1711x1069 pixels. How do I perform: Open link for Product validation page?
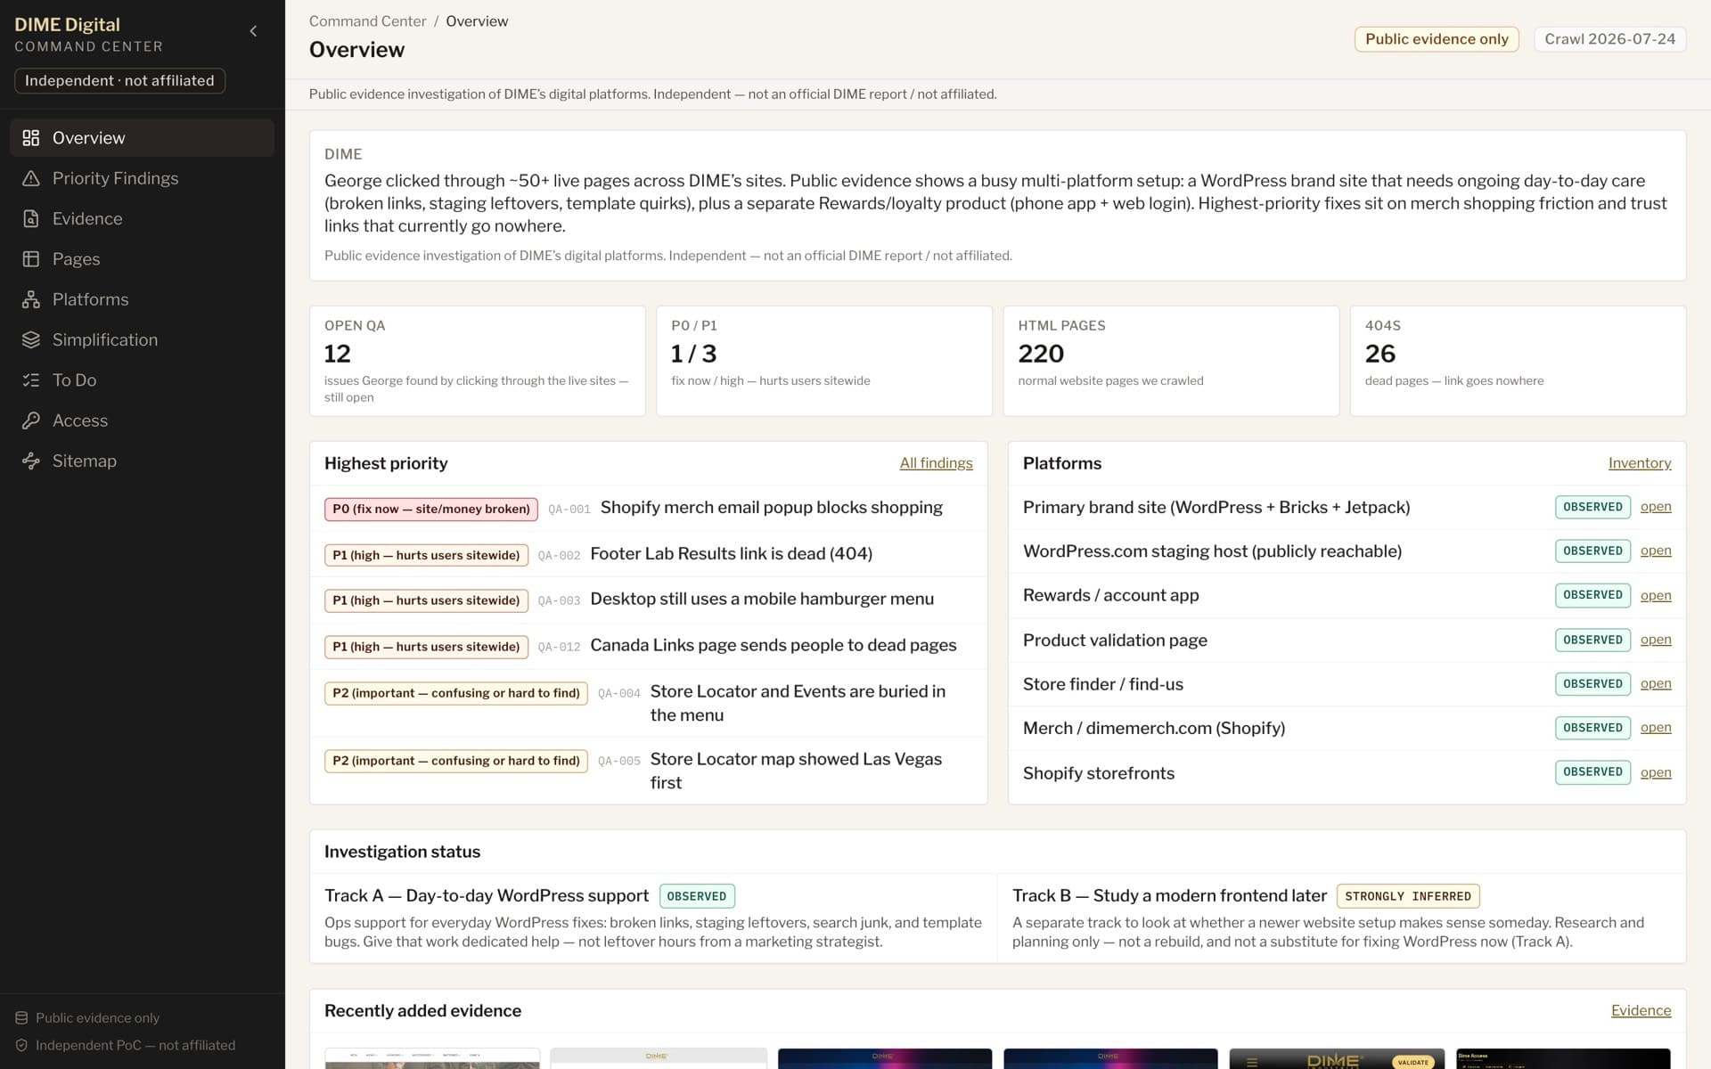pyautogui.click(x=1655, y=640)
